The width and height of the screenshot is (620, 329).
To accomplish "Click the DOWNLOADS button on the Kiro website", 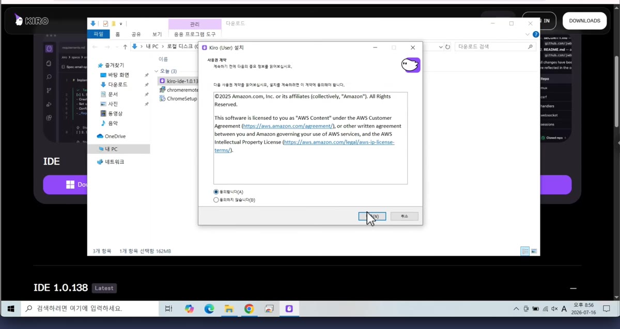I will (584, 21).
